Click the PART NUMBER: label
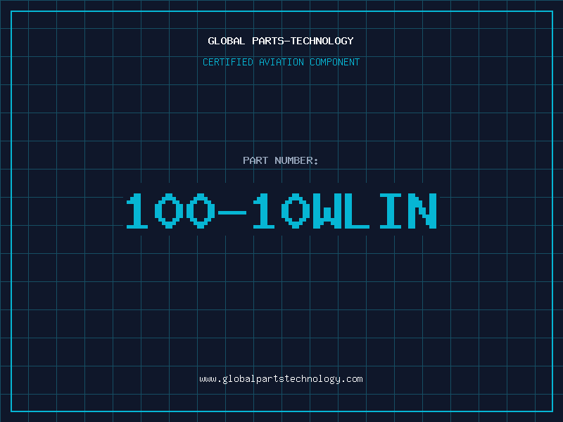Screen dimensions: 563x422 pyautogui.click(x=281, y=160)
